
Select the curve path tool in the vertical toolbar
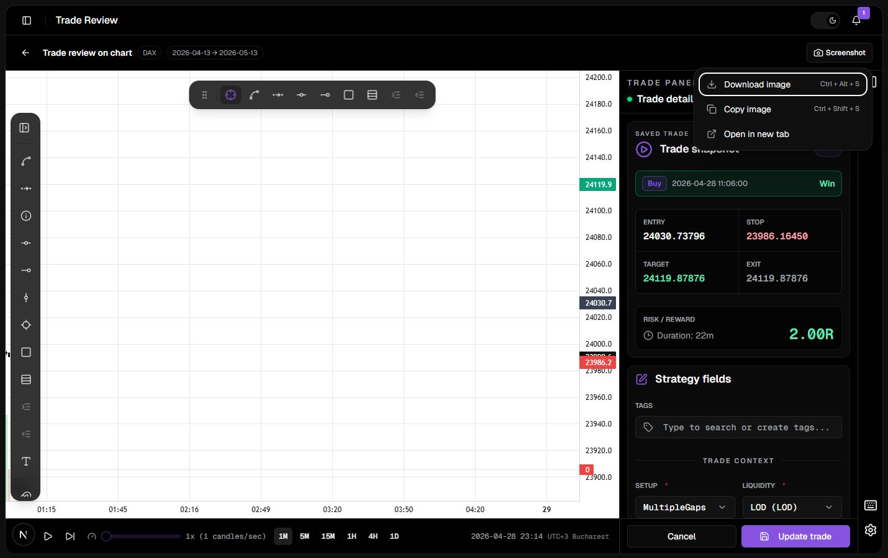(26, 161)
